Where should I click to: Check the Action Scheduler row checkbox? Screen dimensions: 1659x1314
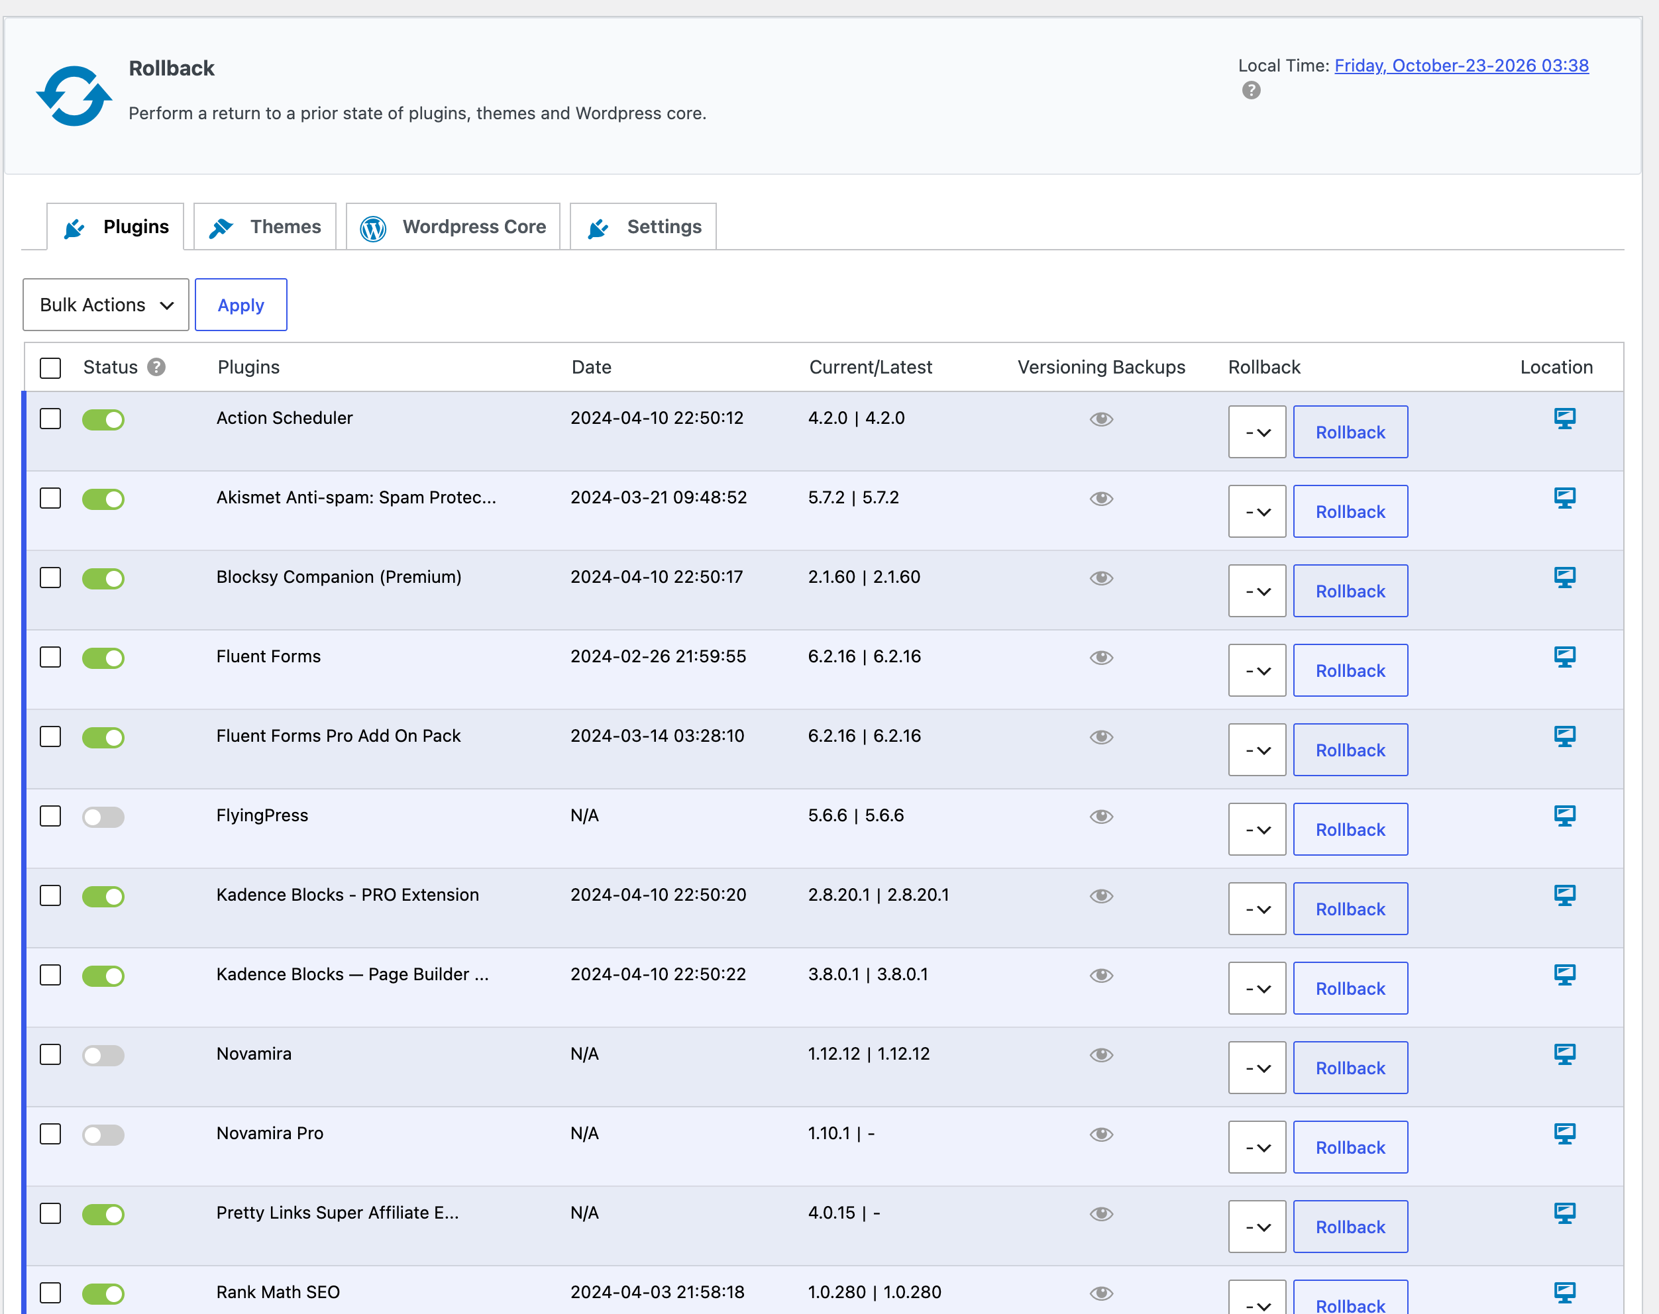(50, 419)
